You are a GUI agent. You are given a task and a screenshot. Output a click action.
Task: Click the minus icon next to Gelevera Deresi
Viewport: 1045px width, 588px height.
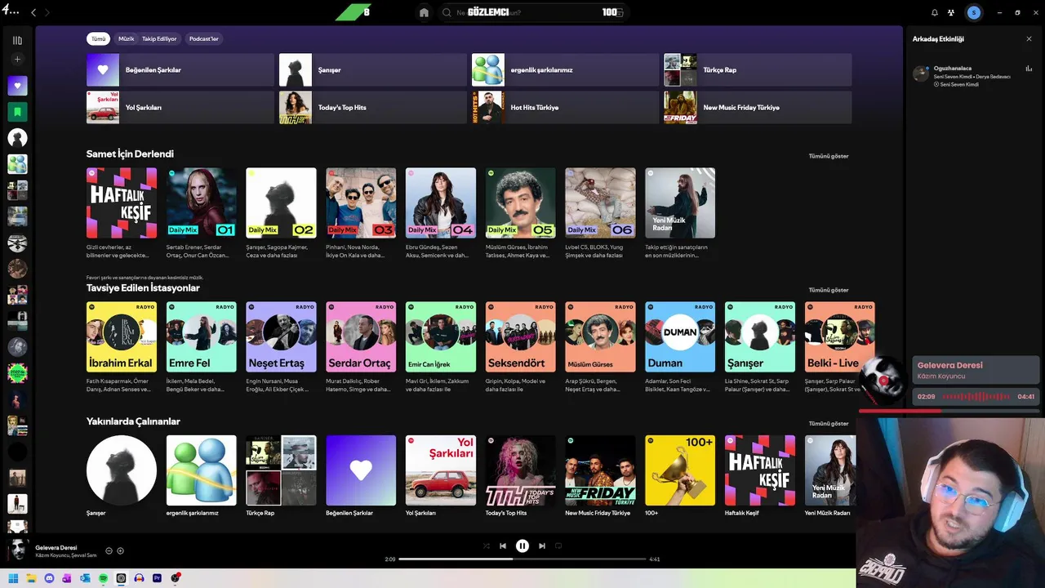click(109, 550)
